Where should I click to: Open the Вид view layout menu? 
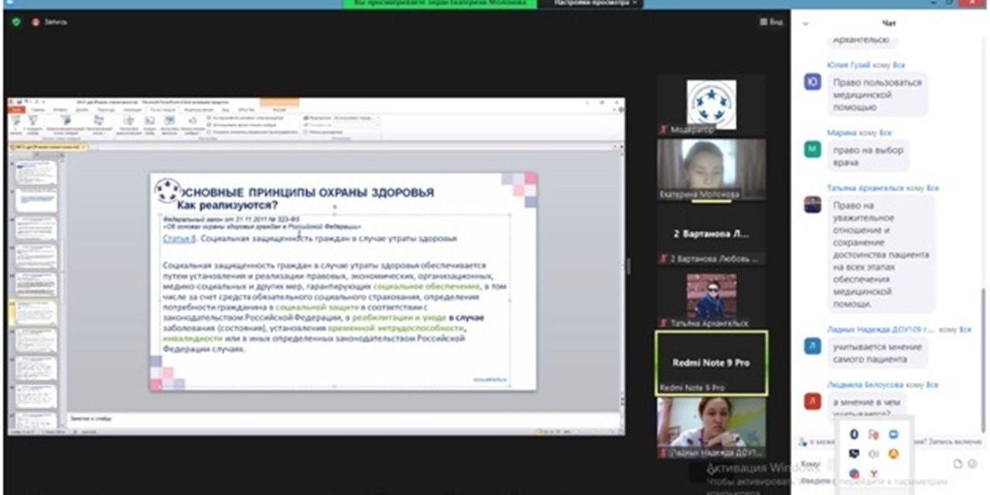pyautogui.click(x=771, y=22)
